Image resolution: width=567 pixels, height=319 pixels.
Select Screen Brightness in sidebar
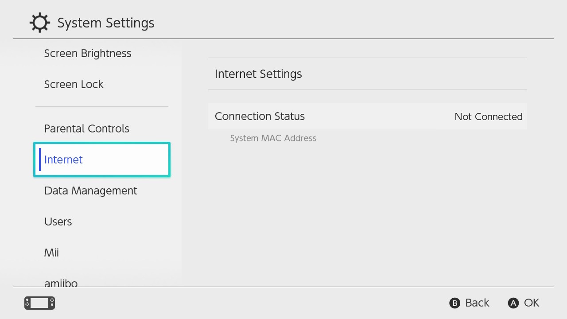[x=88, y=54]
